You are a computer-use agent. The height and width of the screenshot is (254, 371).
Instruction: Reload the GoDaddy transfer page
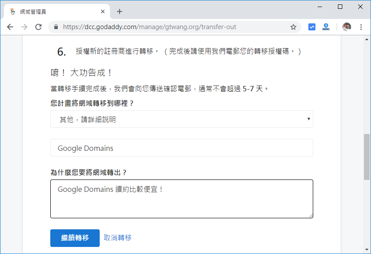click(38, 27)
